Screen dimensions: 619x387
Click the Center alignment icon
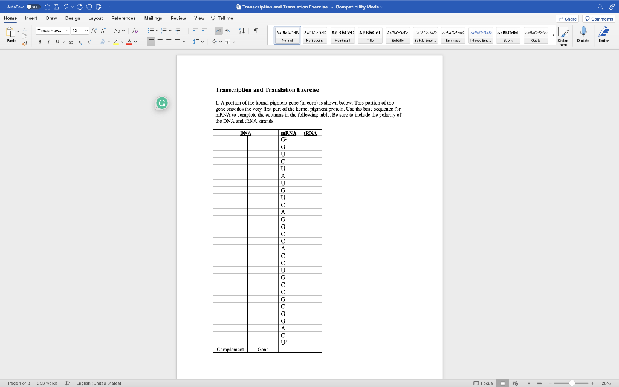click(160, 42)
